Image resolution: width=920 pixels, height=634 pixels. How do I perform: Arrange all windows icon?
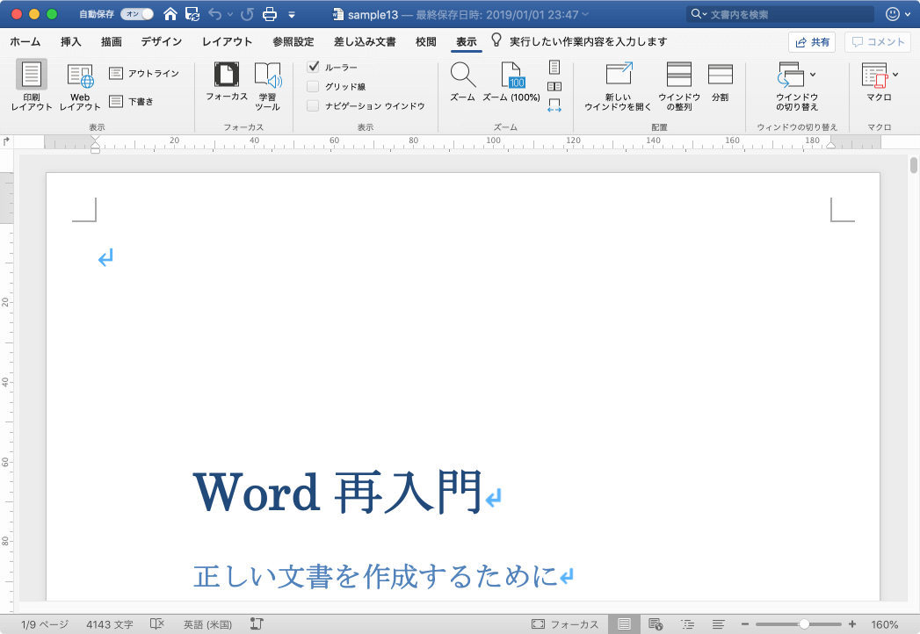tap(679, 75)
